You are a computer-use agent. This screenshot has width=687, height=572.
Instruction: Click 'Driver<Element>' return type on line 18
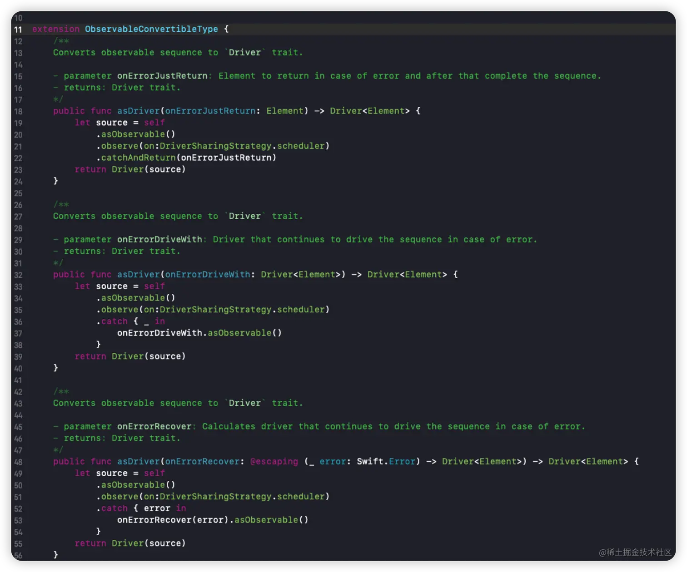tap(370, 111)
